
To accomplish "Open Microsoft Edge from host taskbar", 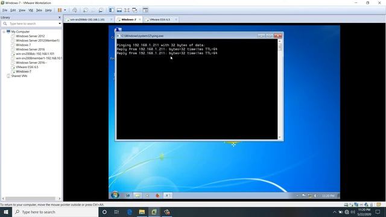I will pos(130,212).
